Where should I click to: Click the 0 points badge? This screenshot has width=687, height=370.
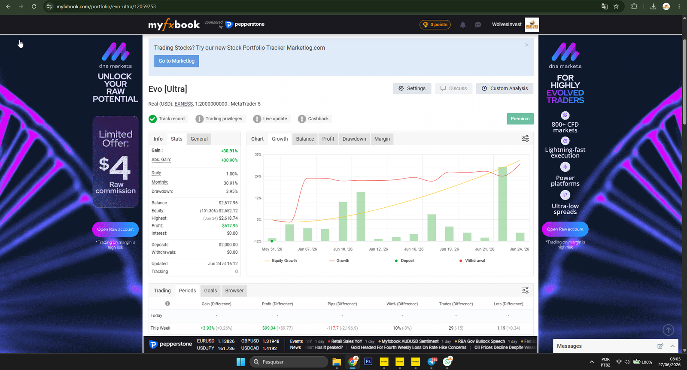tap(435, 24)
